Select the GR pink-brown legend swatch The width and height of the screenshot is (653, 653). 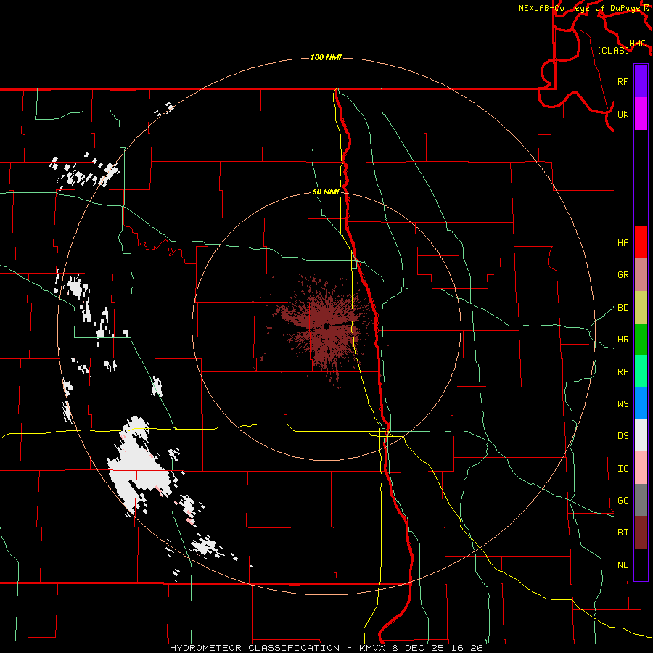point(641,274)
